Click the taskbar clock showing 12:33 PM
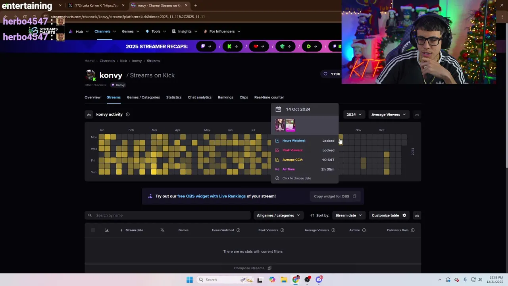Viewport: 508px width, 286px height. coord(495,280)
